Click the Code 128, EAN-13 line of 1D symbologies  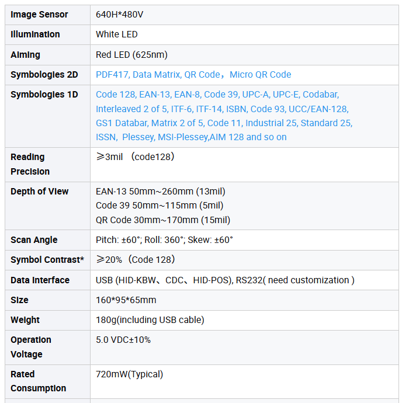pos(217,95)
